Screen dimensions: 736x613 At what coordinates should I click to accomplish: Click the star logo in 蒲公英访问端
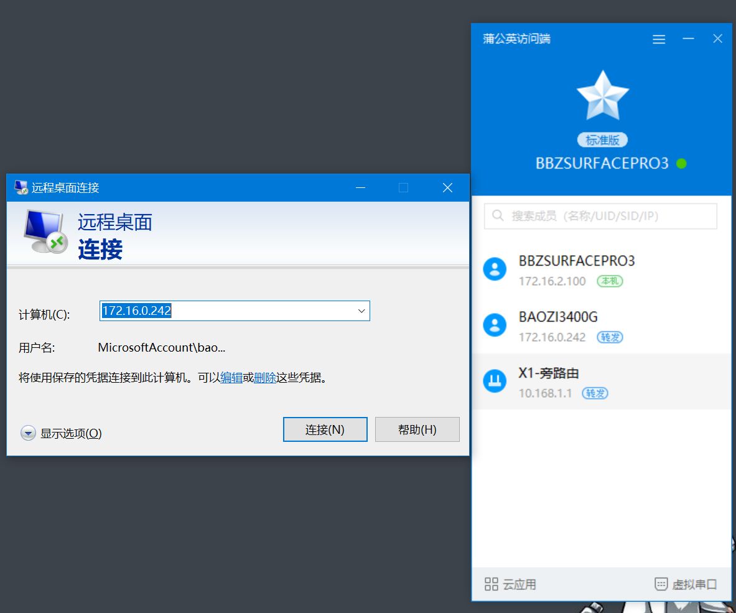tap(602, 95)
